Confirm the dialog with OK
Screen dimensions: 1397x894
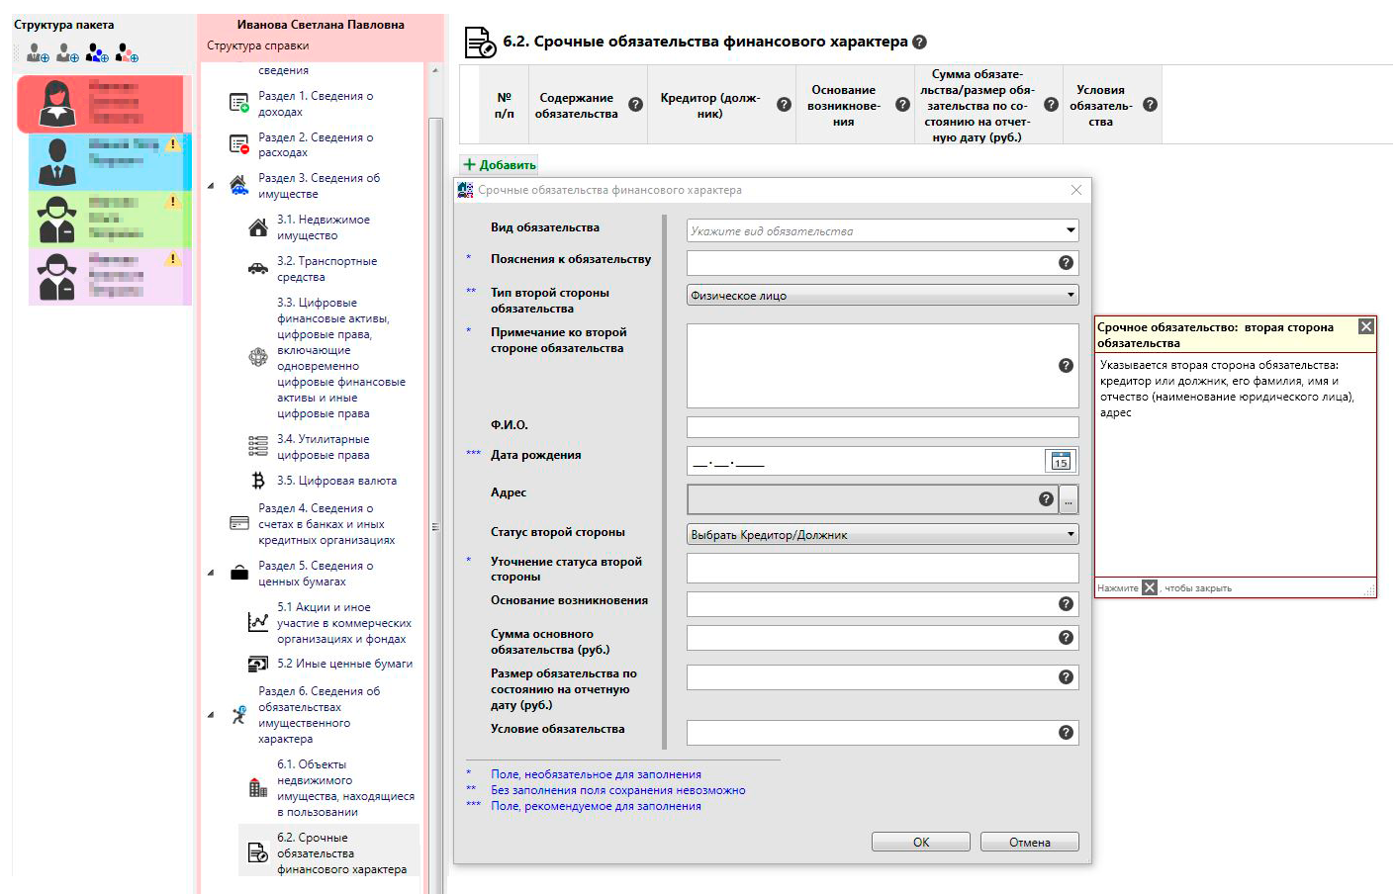click(921, 842)
